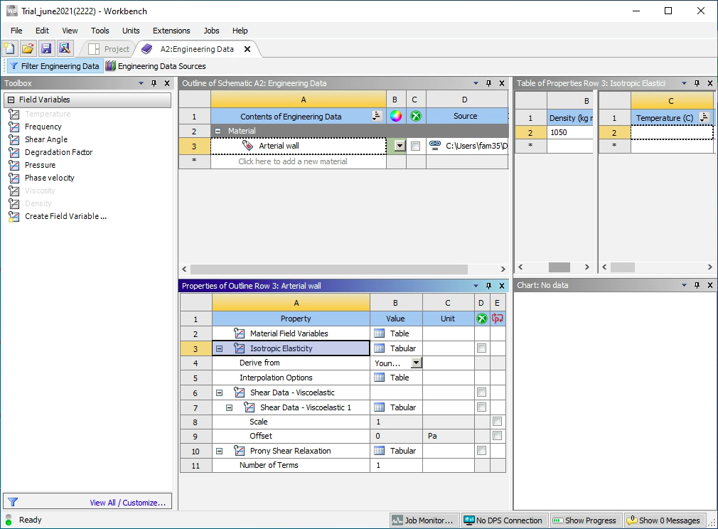Toggle suppression checkbox for Arterial wall
This screenshot has height=529, width=718.
pyautogui.click(x=415, y=146)
